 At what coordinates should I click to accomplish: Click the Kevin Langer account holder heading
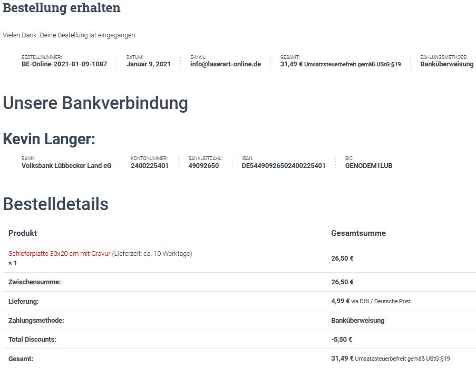(49, 140)
